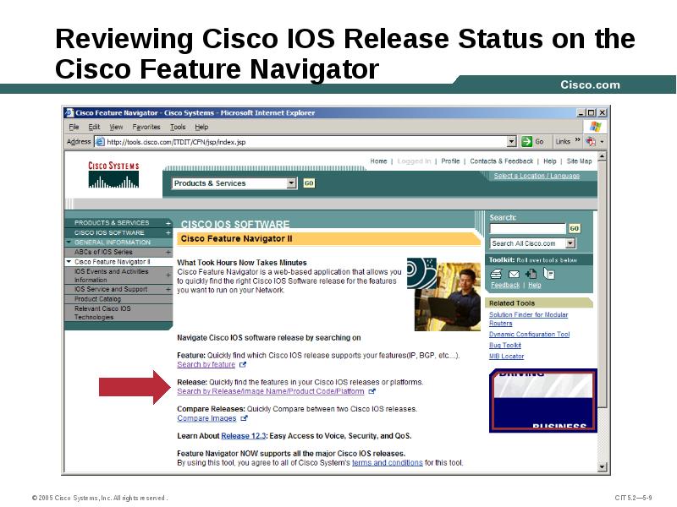This screenshot has height=507, width=677.
Task: Open the address bar history dropdown
Action: click(512, 141)
